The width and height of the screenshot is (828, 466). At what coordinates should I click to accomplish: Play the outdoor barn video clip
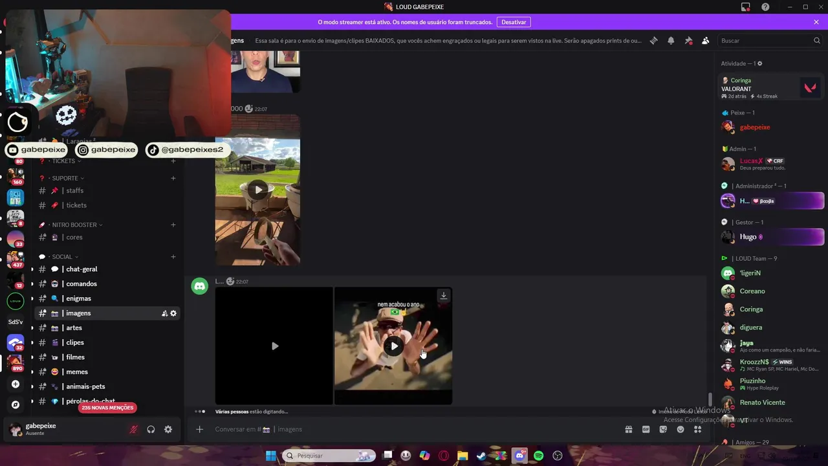[x=258, y=190]
